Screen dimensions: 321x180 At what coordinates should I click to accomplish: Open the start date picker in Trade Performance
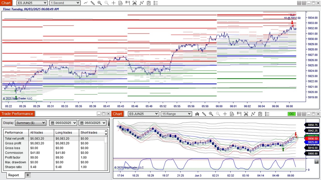(x=64, y=123)
